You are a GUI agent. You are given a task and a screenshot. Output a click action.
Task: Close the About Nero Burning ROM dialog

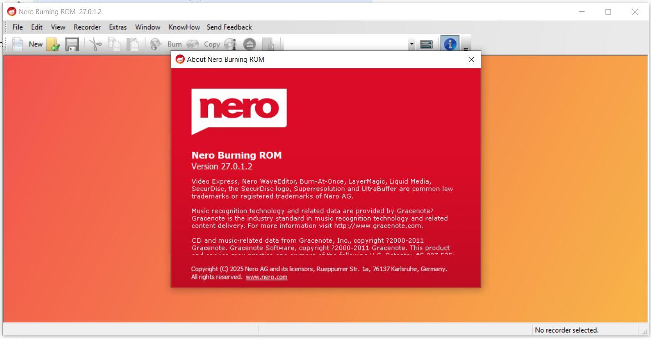(471, 60)
